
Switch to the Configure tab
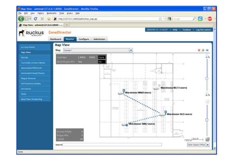pos(84,39)
